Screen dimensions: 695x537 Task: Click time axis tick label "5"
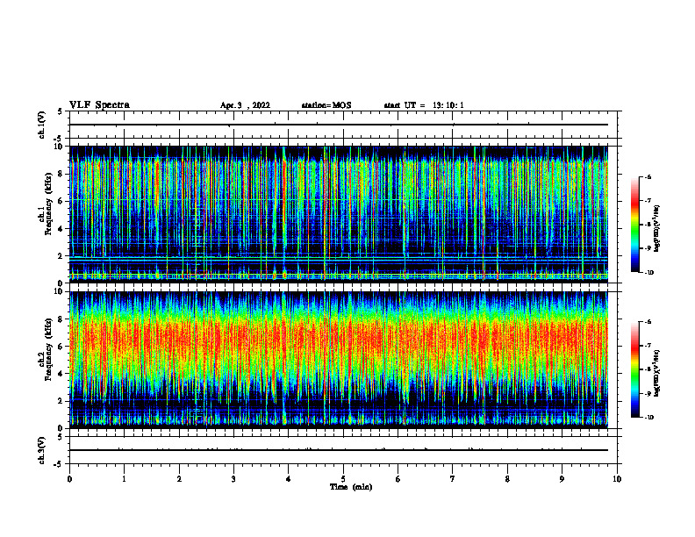tap(343, 479)
